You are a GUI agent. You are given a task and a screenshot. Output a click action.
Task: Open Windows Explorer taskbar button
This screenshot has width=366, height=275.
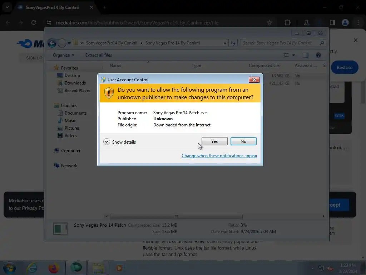(x=98, y=268)
